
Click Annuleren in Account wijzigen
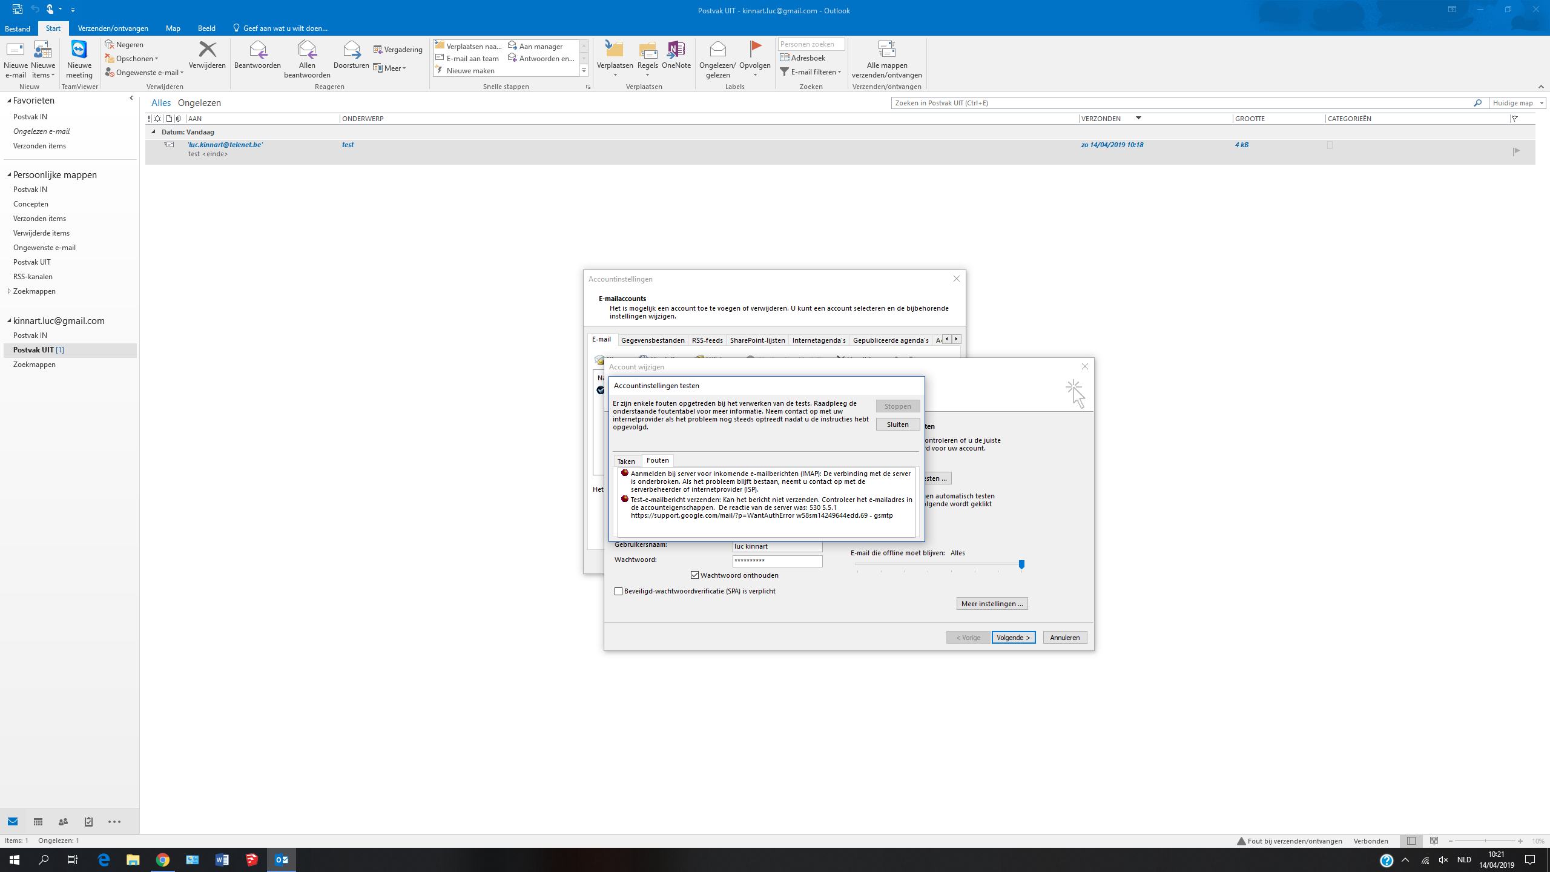[x=1064, y=638]
